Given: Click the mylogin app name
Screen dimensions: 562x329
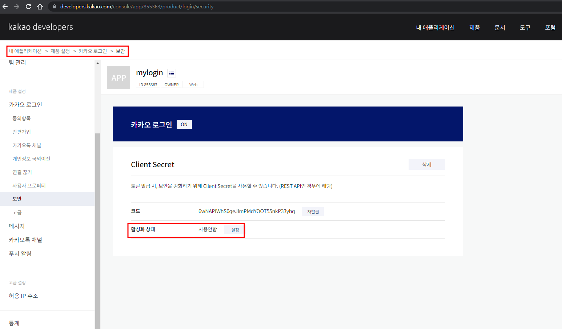Looking at the screenshot, I should 149,73.
